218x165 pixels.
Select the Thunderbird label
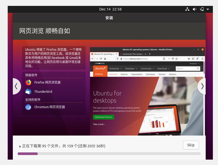coord(43,92)
